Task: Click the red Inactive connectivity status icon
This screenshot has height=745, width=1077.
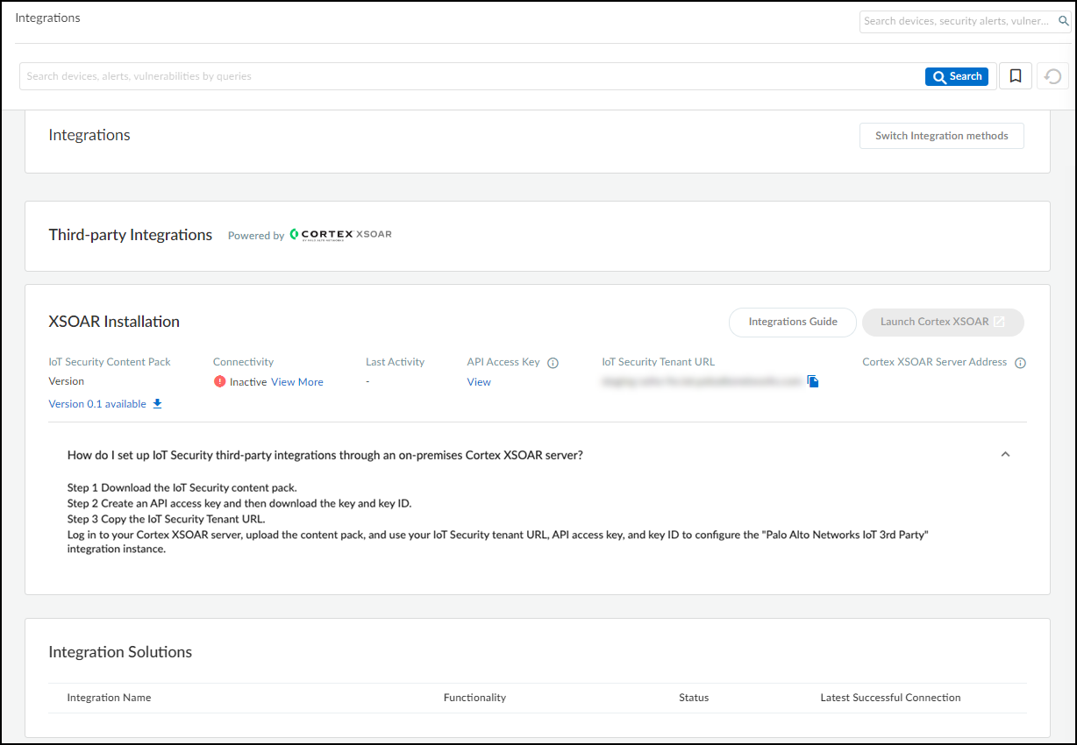Action: tap(220, 381)
